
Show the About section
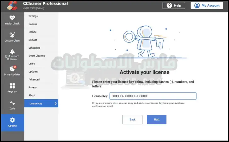coord(32,95)
